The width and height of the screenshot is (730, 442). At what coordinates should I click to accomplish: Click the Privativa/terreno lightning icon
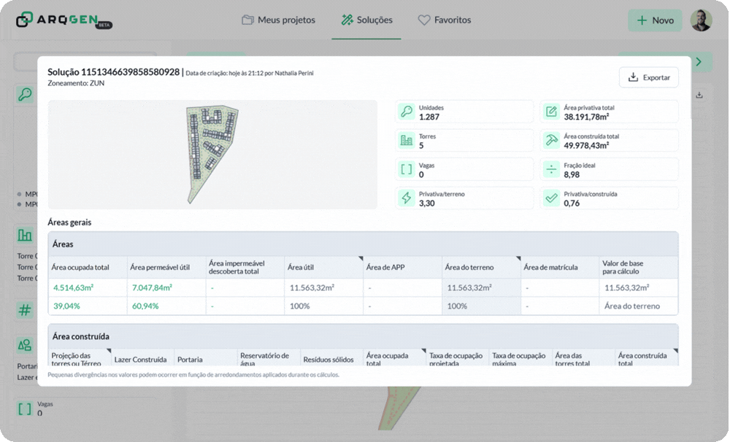coord(406,198)
